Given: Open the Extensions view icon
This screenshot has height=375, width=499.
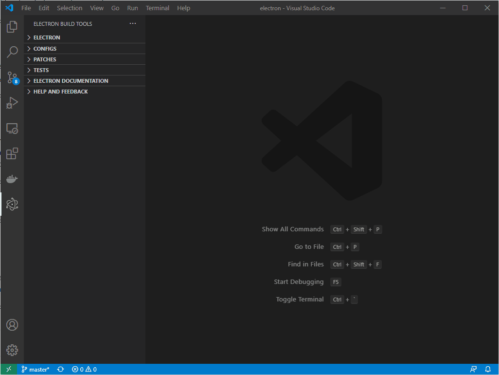Looking at the screenshot, I should (12, 154).
